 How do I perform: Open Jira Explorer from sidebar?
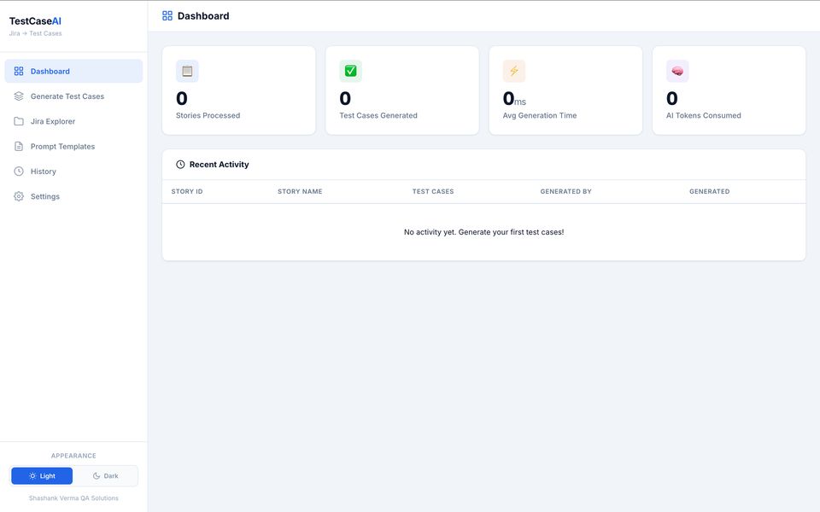(x=73, y=121)
